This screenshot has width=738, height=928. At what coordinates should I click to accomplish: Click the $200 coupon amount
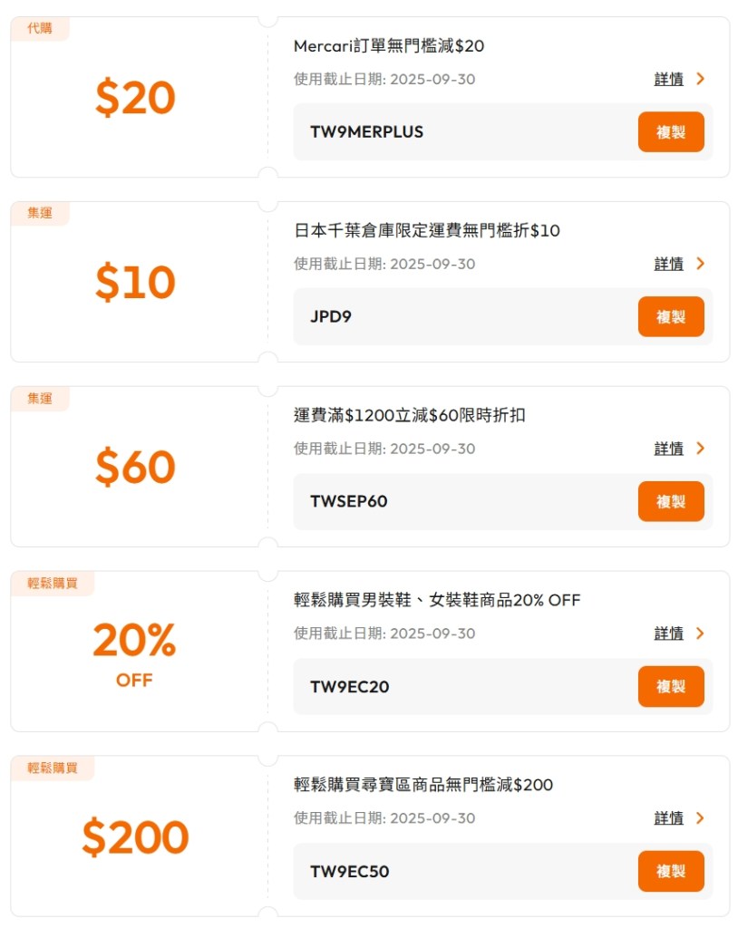pos(135,837)
